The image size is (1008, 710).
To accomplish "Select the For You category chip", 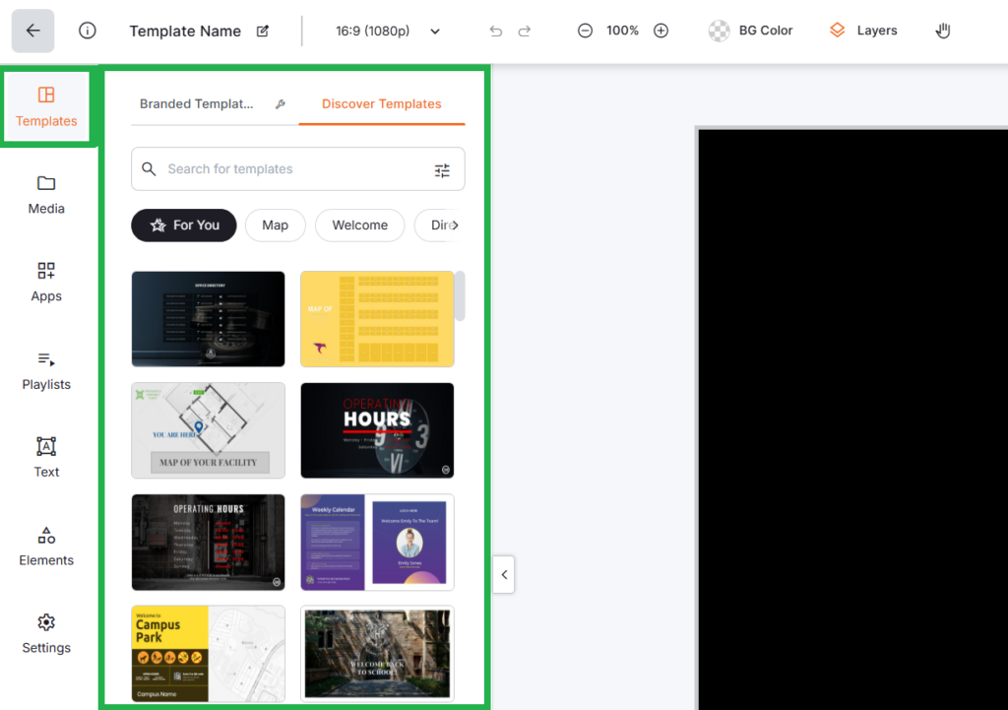I will (185, 226).
